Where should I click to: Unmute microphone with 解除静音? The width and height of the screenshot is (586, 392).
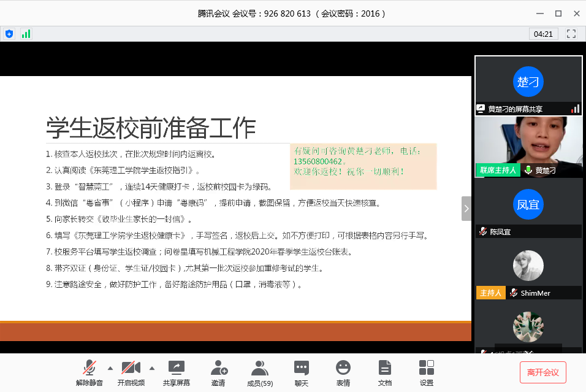(x=89, y=373)
